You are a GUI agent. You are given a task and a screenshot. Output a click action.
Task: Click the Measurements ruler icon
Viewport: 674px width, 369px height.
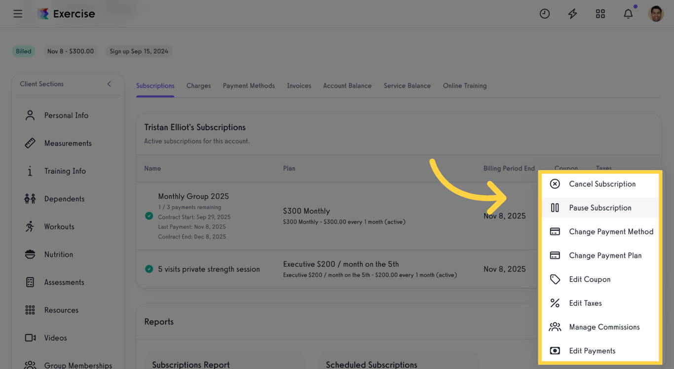[x=30, y=143]
